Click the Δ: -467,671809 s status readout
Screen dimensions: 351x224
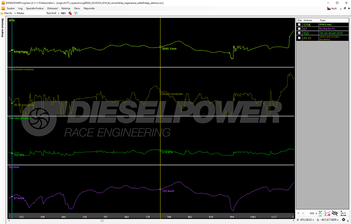(x=327, y=220)
